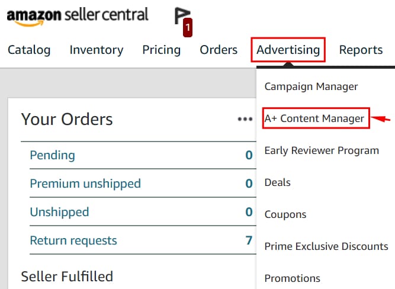Choose A+ Content Manager menu entry
This screenshot has height=289, width=395.
[x=314, y=118]
